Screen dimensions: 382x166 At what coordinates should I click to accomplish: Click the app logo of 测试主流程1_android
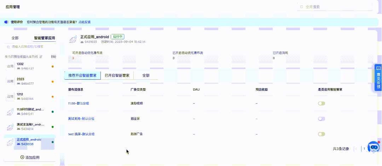tap(10, 127)
